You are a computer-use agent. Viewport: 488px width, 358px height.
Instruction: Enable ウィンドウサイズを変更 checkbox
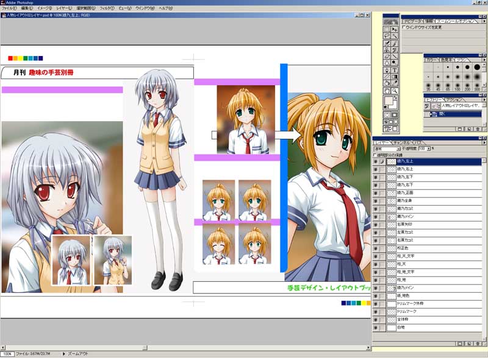(x=404, y=27)
